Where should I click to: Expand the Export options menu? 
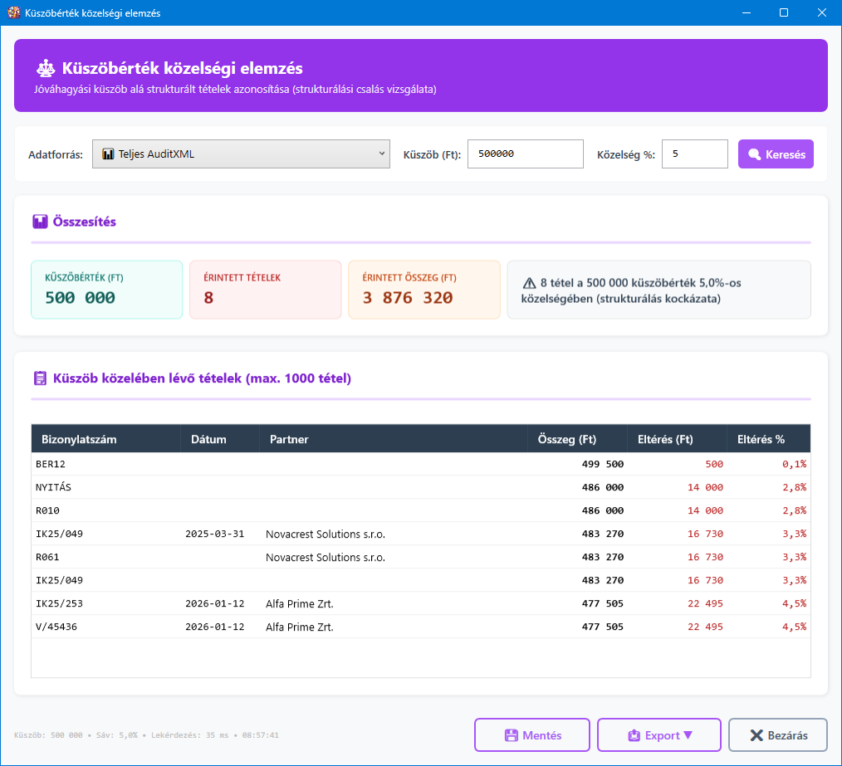pyautogui.click(x=659, y=735)
